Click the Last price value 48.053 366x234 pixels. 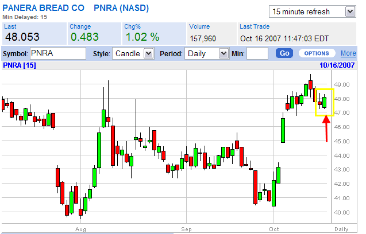(22, 37)
